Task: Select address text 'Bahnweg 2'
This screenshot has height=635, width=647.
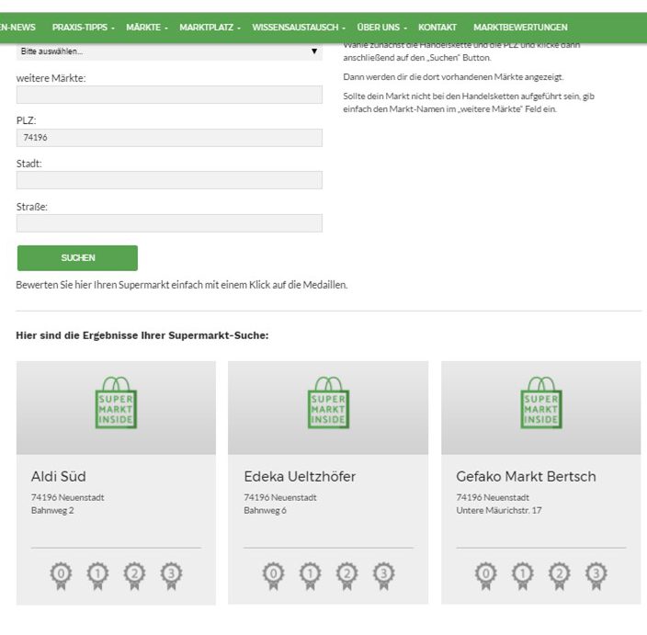Action: [52, 510]
